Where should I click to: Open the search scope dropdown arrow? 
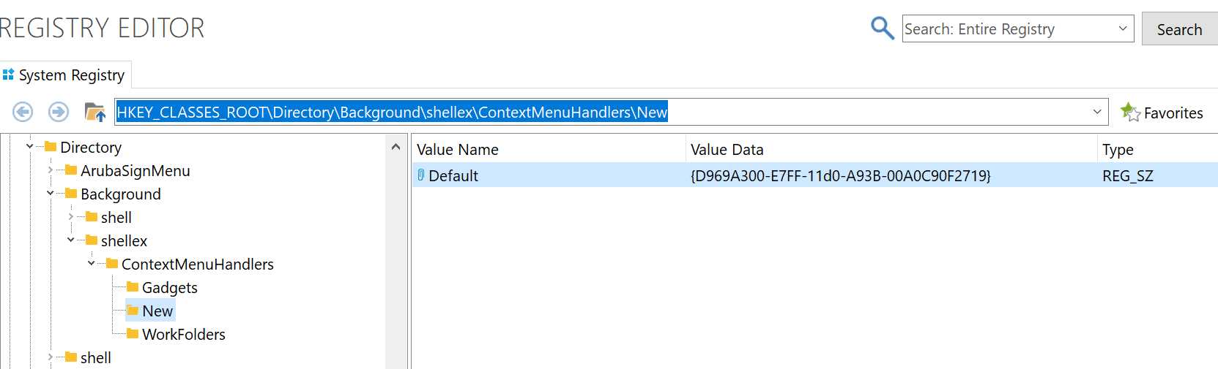1123,28
